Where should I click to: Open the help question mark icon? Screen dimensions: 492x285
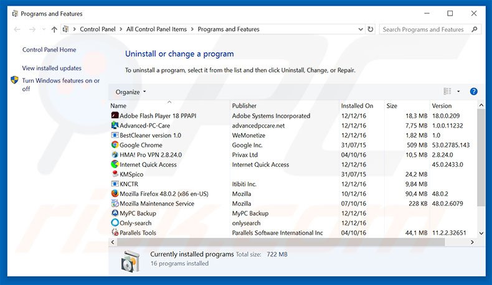[473, 91]
